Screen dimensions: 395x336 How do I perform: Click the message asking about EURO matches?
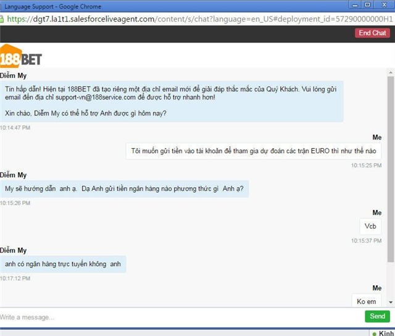pyautogui.click(x=253, y=151)
